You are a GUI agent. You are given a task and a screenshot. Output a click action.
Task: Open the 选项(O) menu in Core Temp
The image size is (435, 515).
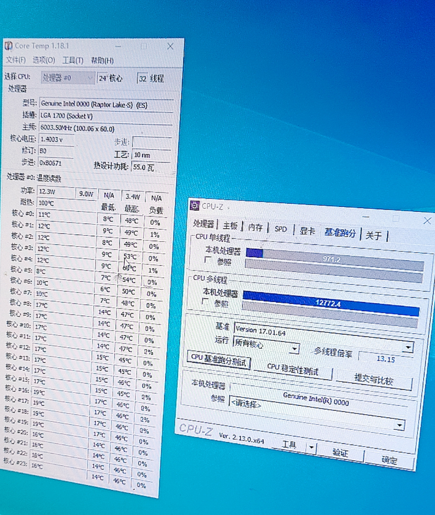click(44, 60)
